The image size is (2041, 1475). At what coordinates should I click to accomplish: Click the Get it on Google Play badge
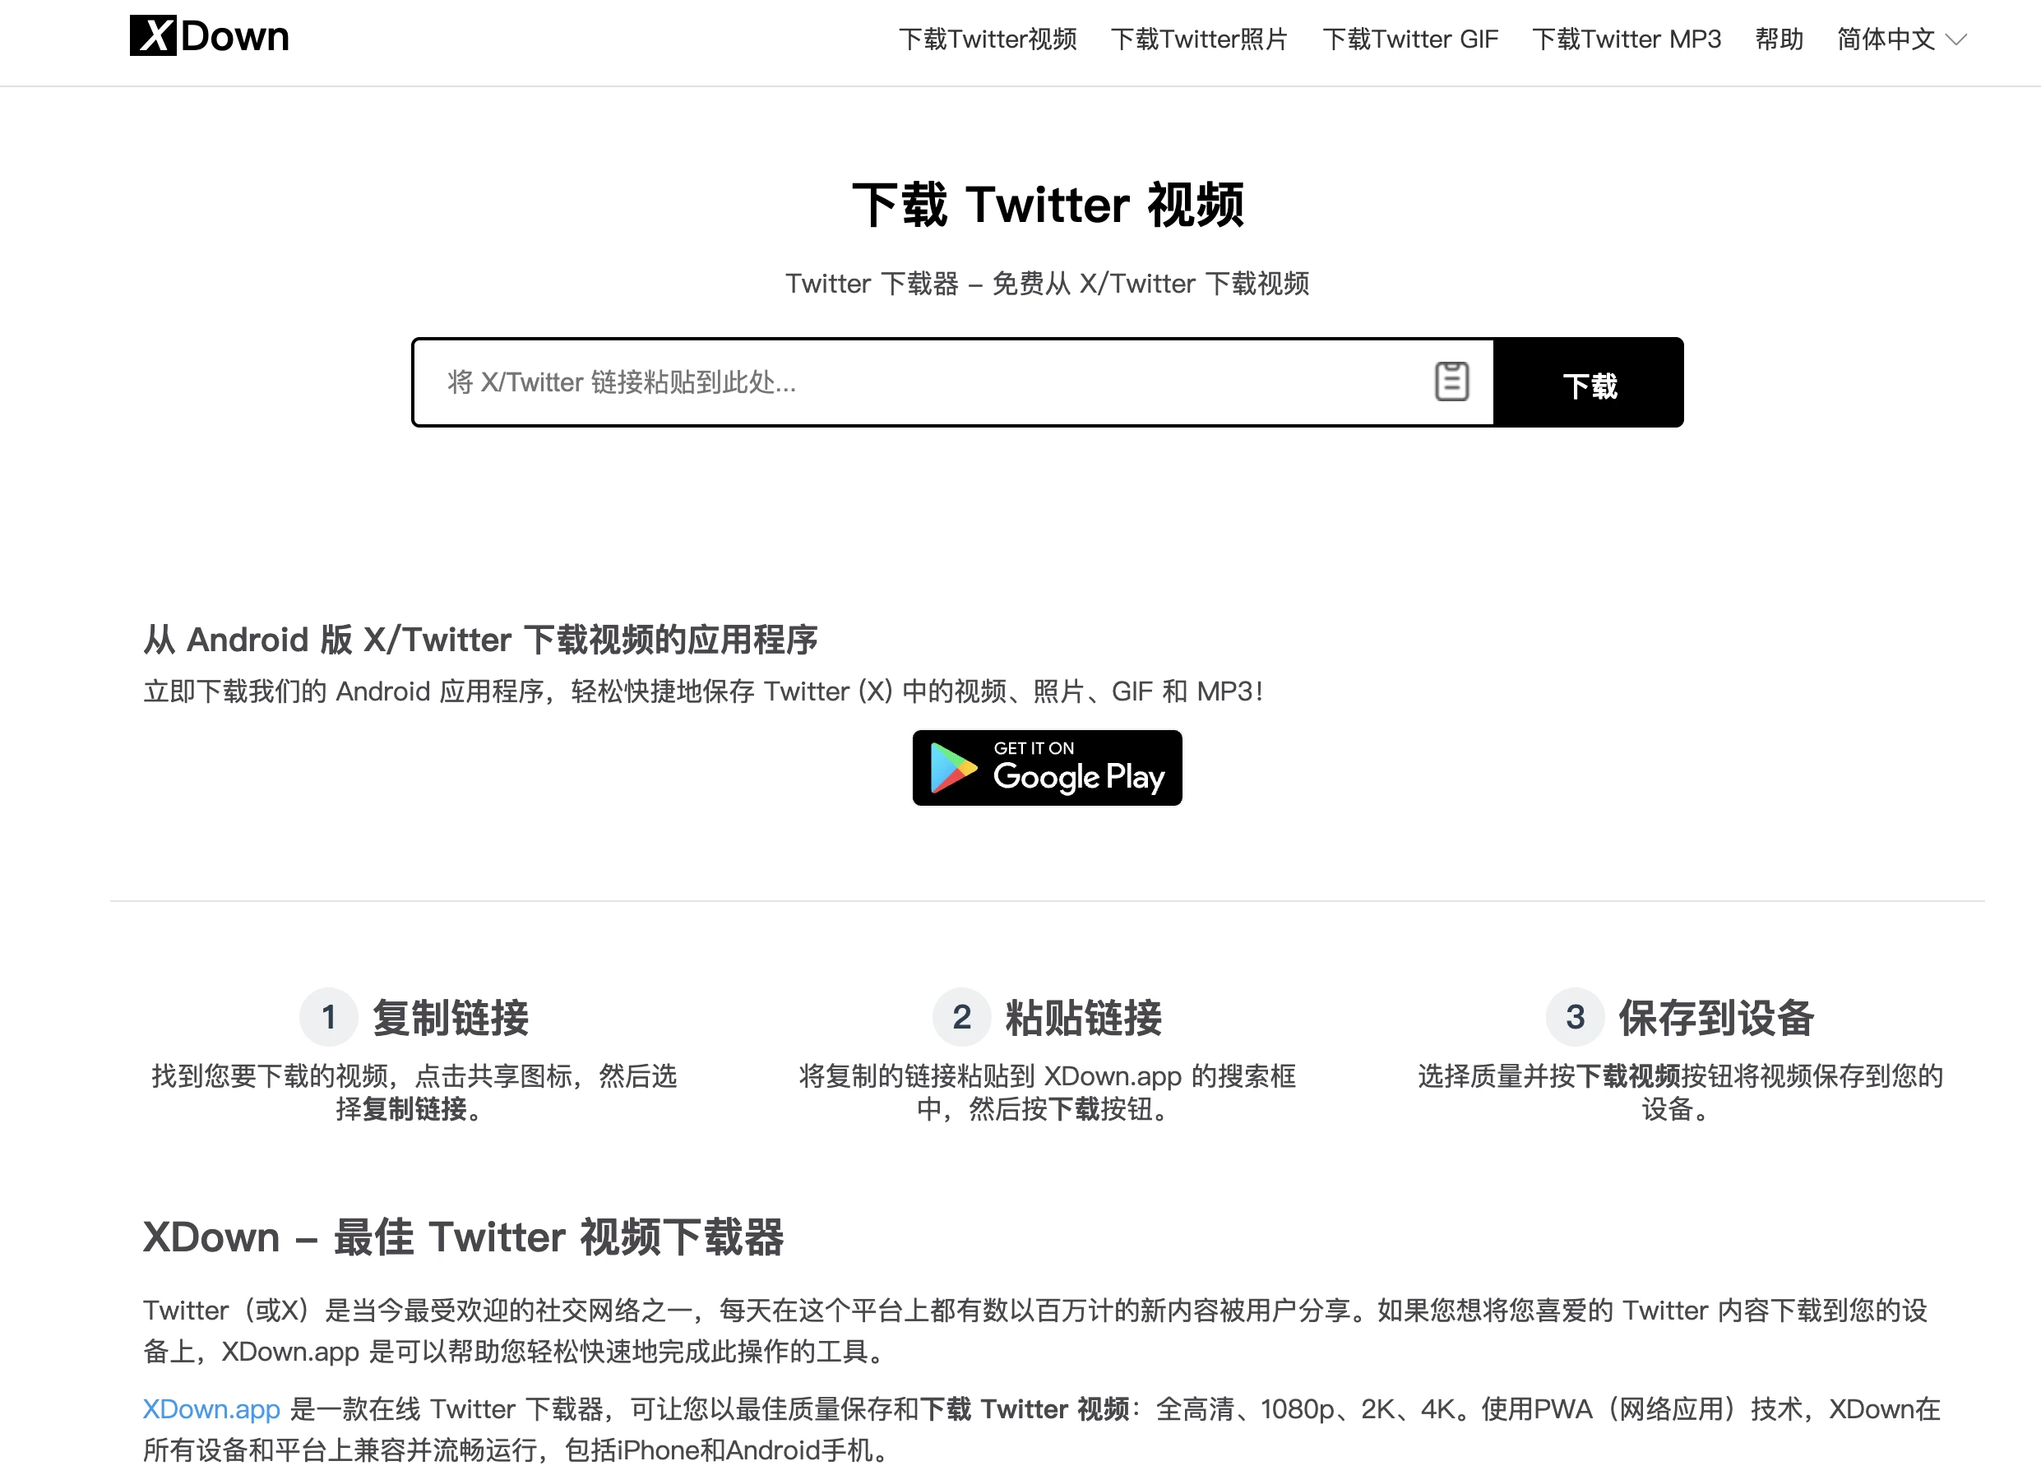[1047, 768]
